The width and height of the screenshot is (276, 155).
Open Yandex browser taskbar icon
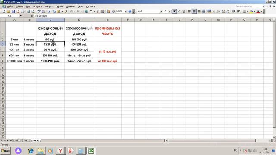(60, 151)
